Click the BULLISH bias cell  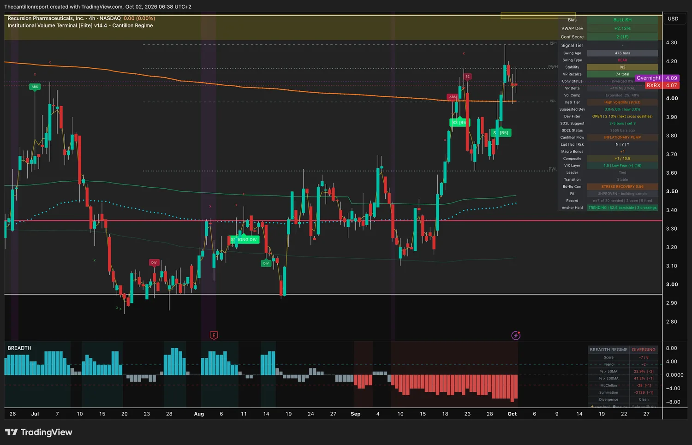622,20
